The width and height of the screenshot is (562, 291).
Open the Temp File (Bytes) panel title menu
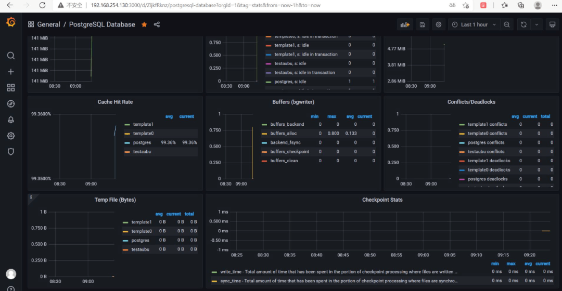pyautogui.click(x=115, y=200)
